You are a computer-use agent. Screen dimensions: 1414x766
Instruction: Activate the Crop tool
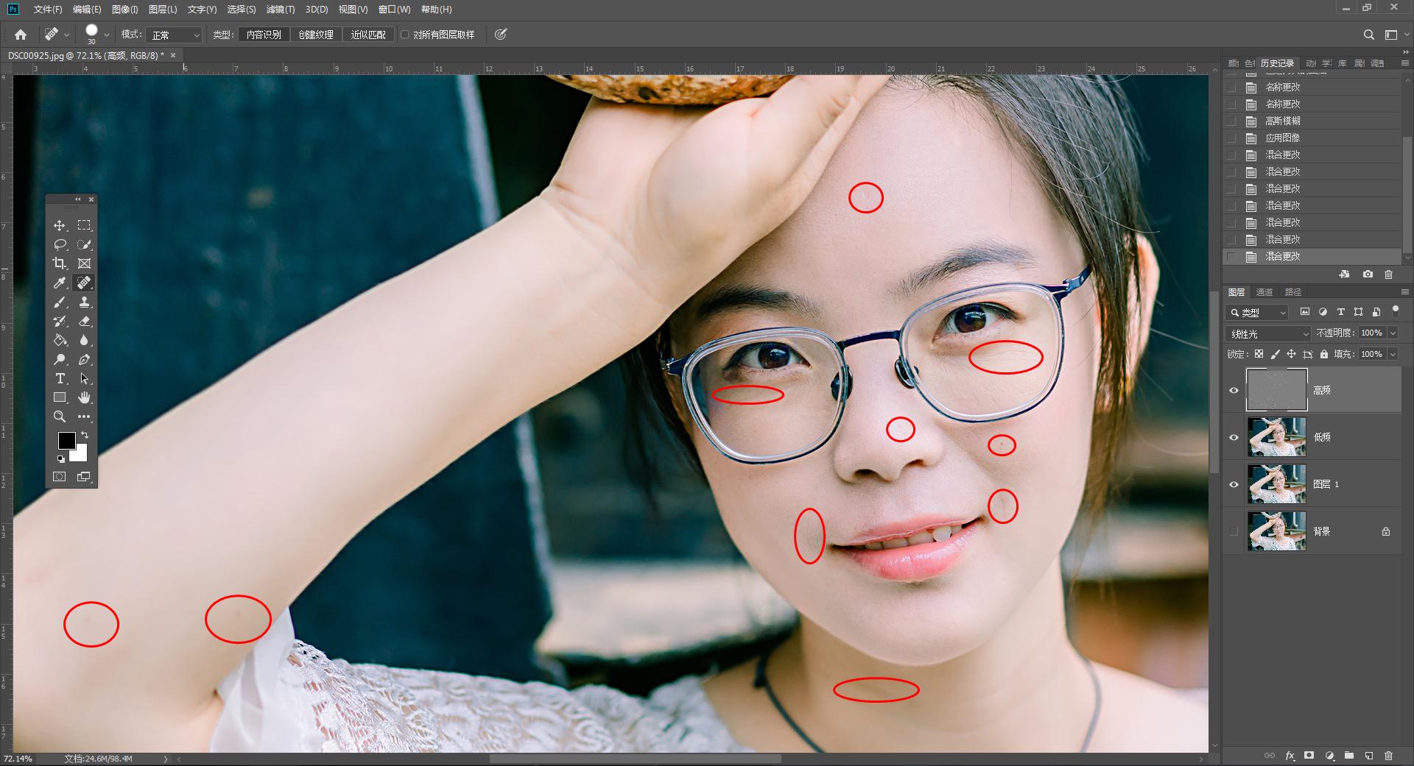[60, 263]
